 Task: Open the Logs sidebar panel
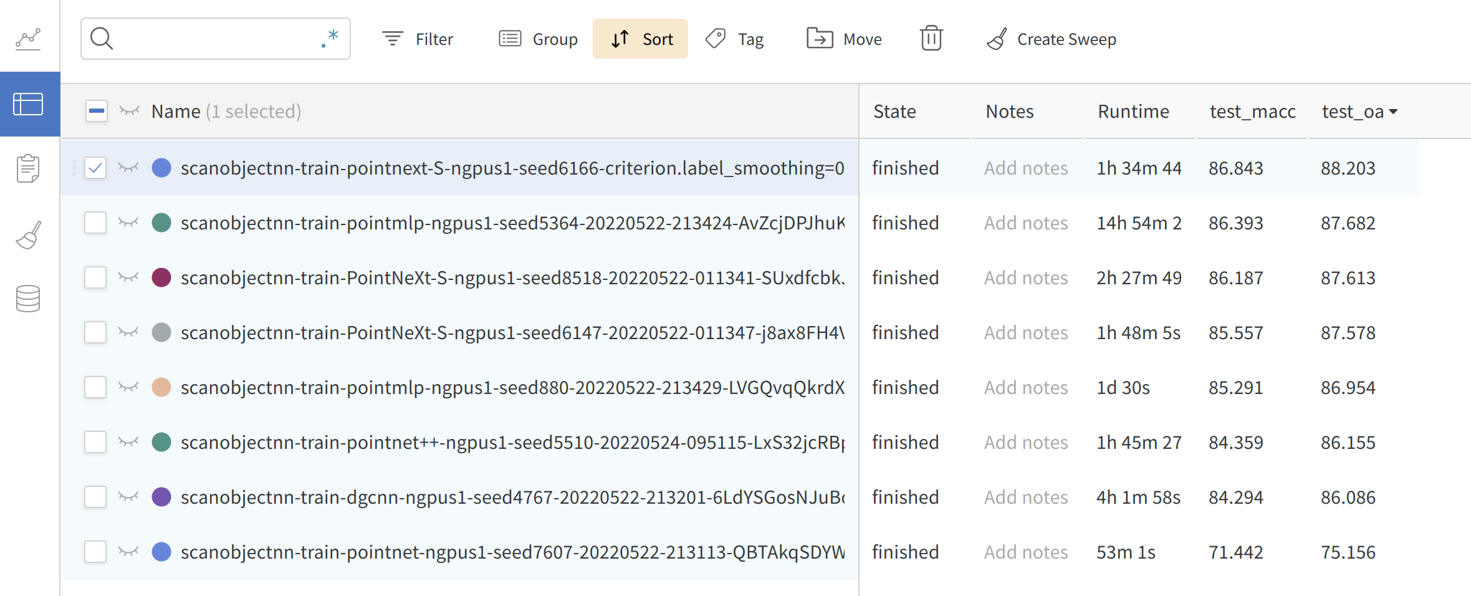(x=28, y=168)
